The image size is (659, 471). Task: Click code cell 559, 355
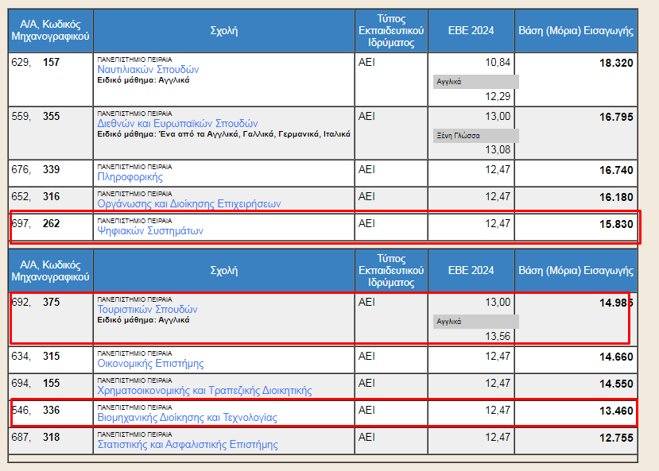50,133
